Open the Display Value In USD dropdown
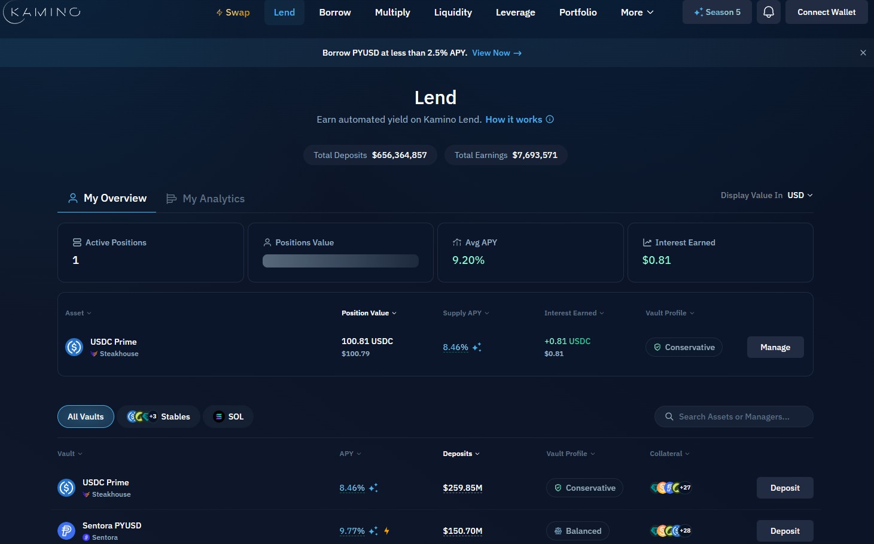874x544 pixels. [x=800, y=195]
